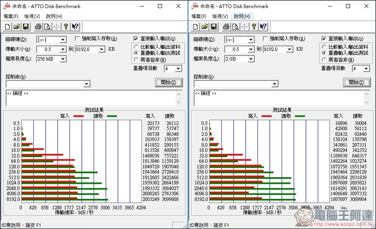Select 兩者皆非 radio in right window
Screen dimensions: 376x229
coord(324,60)
